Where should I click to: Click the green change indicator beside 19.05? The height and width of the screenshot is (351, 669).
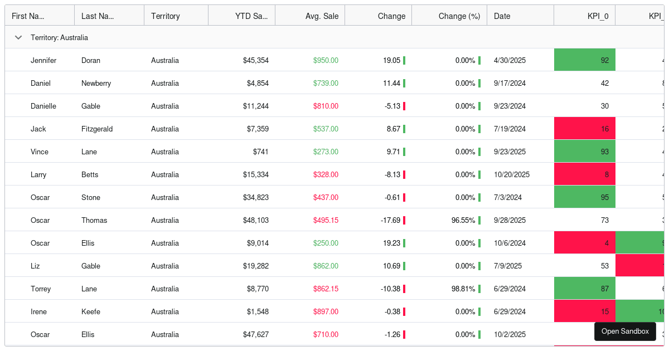[x=405, y=60]
